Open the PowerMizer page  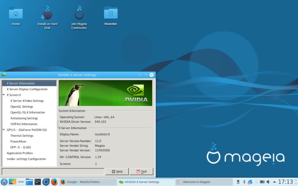(18, 141)
